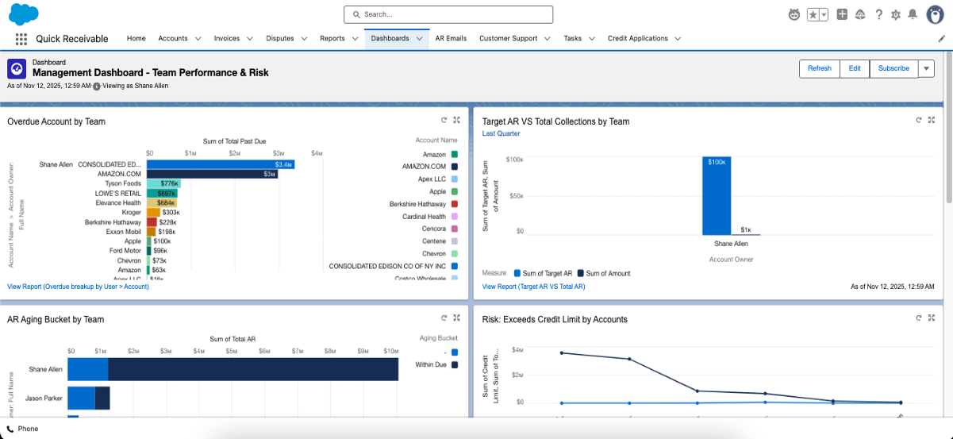
Task: Open the Setup gear icon
Action: coord(896,14)
